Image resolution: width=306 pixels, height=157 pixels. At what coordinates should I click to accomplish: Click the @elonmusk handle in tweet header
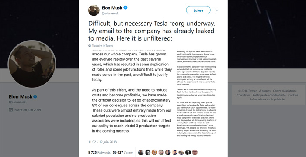coord(110,13)
